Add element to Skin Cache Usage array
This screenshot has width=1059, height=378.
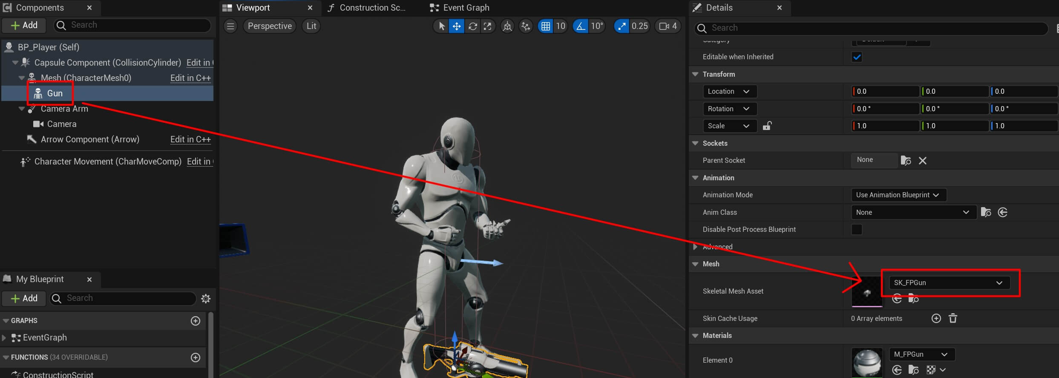click(936, 319)
